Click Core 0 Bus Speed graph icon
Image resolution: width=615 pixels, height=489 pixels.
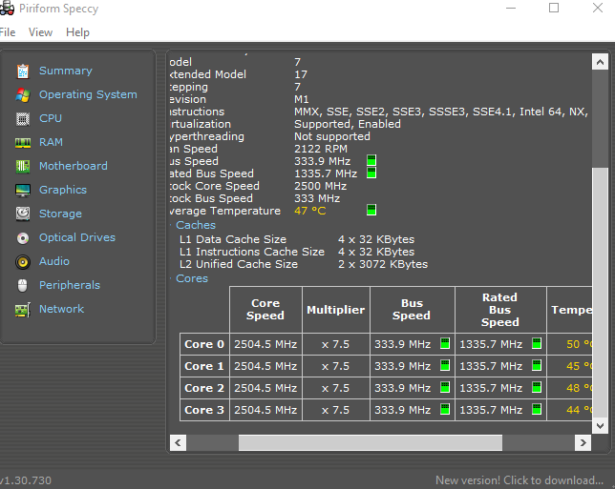point(445,343)
